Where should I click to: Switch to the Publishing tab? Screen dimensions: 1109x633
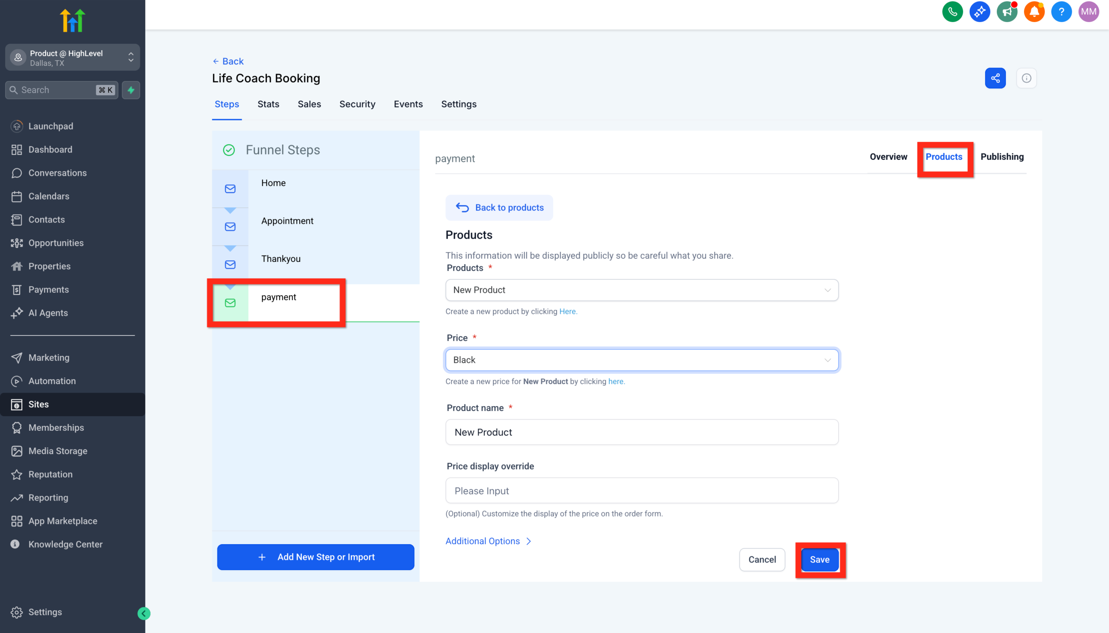1002,157
